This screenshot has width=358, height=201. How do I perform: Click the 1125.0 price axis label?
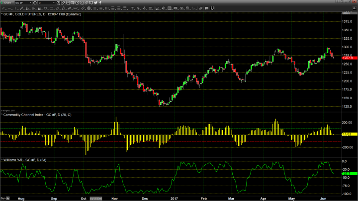coord(347,106)
